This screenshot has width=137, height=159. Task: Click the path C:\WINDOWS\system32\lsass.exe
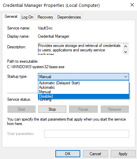click(36, 67)
